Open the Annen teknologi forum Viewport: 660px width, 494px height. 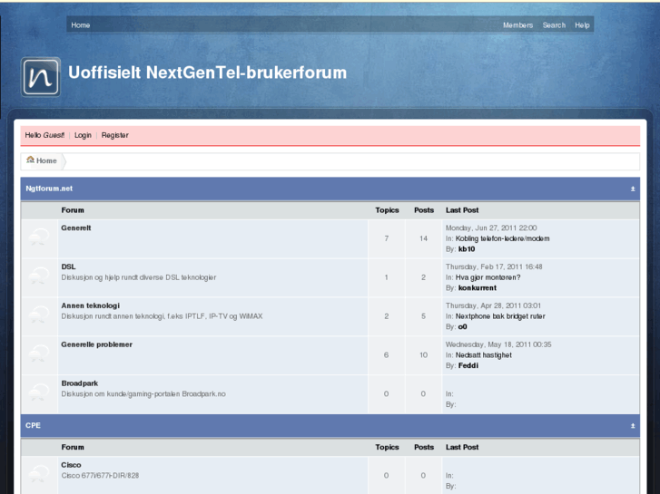[91, 305]
